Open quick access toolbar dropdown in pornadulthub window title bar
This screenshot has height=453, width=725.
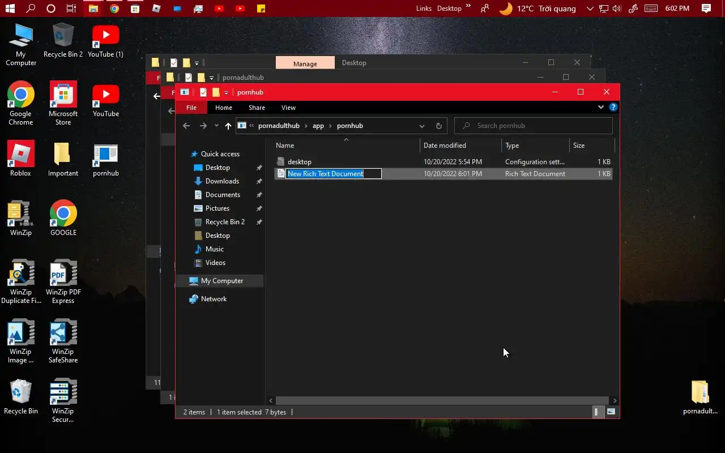point(211,78)
